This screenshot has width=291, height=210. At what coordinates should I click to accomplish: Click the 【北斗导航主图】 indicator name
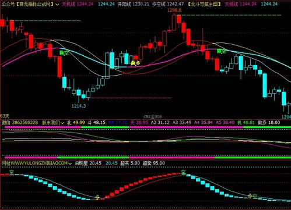pos(204,4)
